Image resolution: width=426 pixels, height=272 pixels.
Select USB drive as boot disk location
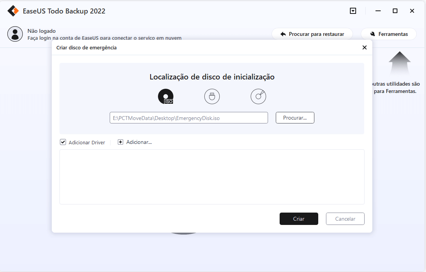(x=212, y=96)
